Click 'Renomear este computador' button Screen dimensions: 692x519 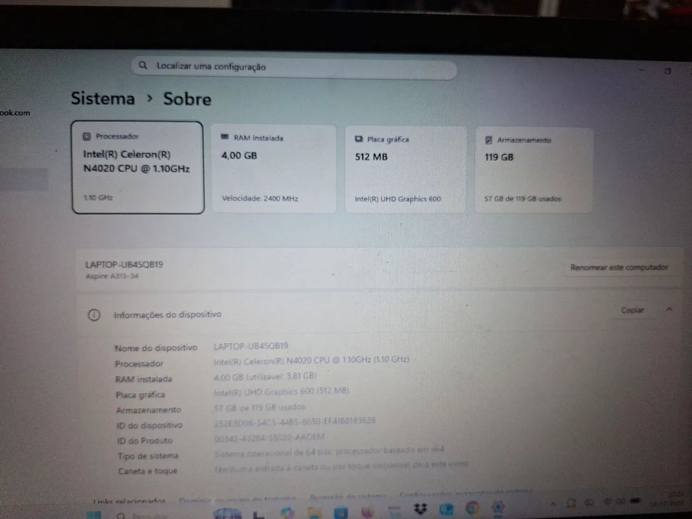coord(619,267)
